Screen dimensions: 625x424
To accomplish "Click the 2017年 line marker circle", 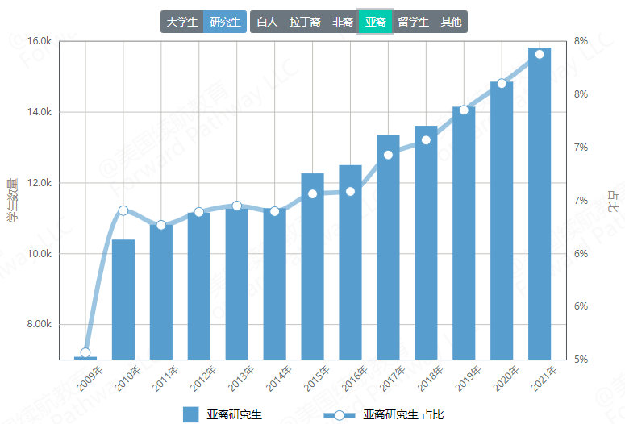I will 388,155.
